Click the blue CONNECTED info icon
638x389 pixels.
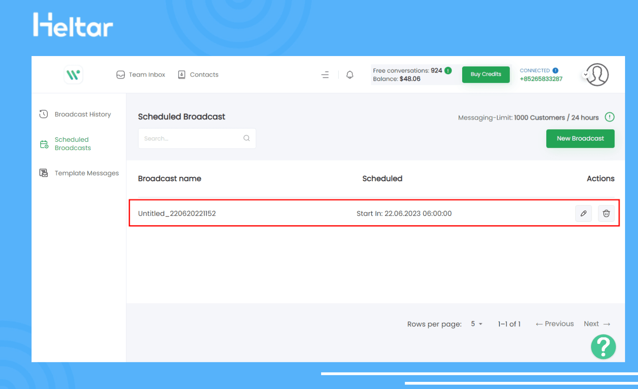(x=555, y=70)
